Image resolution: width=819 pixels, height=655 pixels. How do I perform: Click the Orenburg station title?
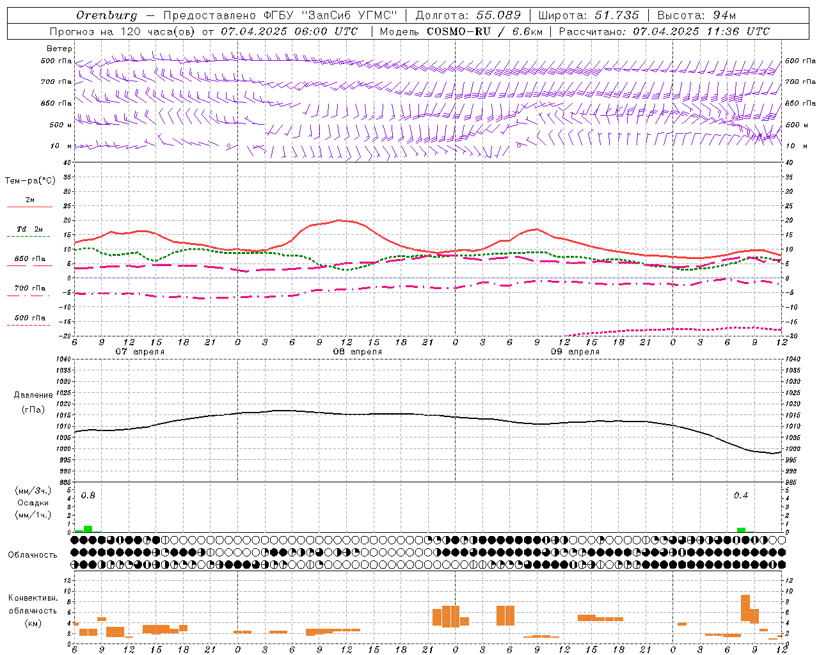click(x=107, y=15)
